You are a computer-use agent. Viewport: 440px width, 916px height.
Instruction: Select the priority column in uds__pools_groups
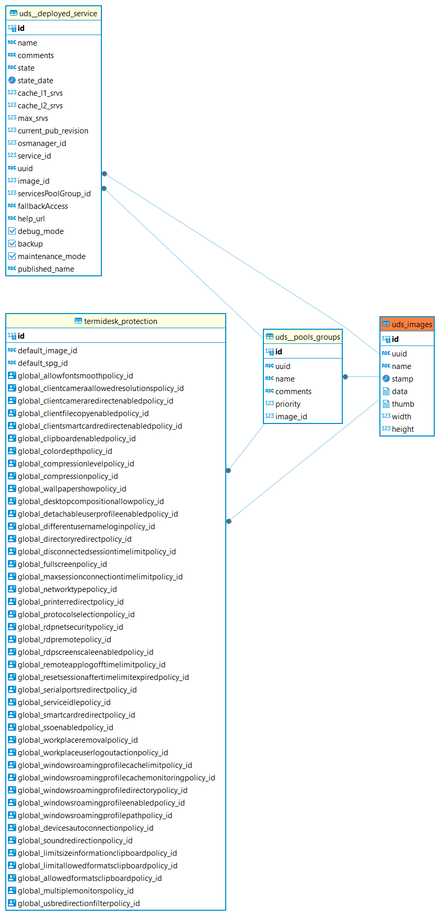(x=288, y=404)
